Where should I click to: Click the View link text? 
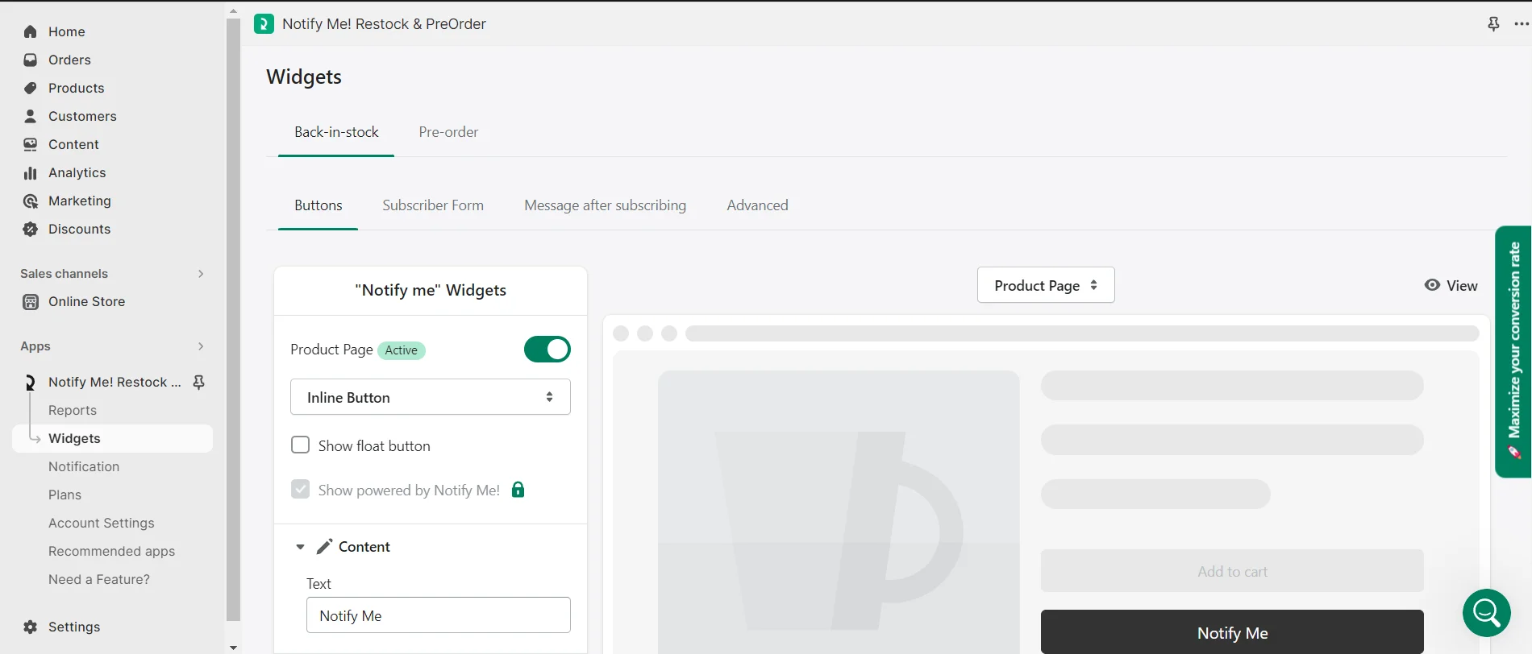[x=1462, y=286]
